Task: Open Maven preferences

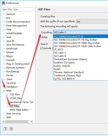Action: tap(10, 52)
